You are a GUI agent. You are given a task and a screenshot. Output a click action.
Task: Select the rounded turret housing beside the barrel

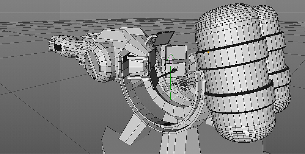(100, 61)
